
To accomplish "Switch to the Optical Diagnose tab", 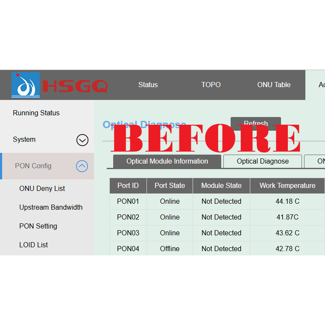I will pyautogui.click(x=263, y=161).
